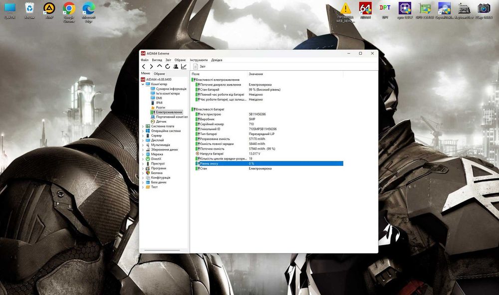Open the Довідка menu
Viewport: 499px width, 295px height.
pyautogui.click(x=217, y=60)
